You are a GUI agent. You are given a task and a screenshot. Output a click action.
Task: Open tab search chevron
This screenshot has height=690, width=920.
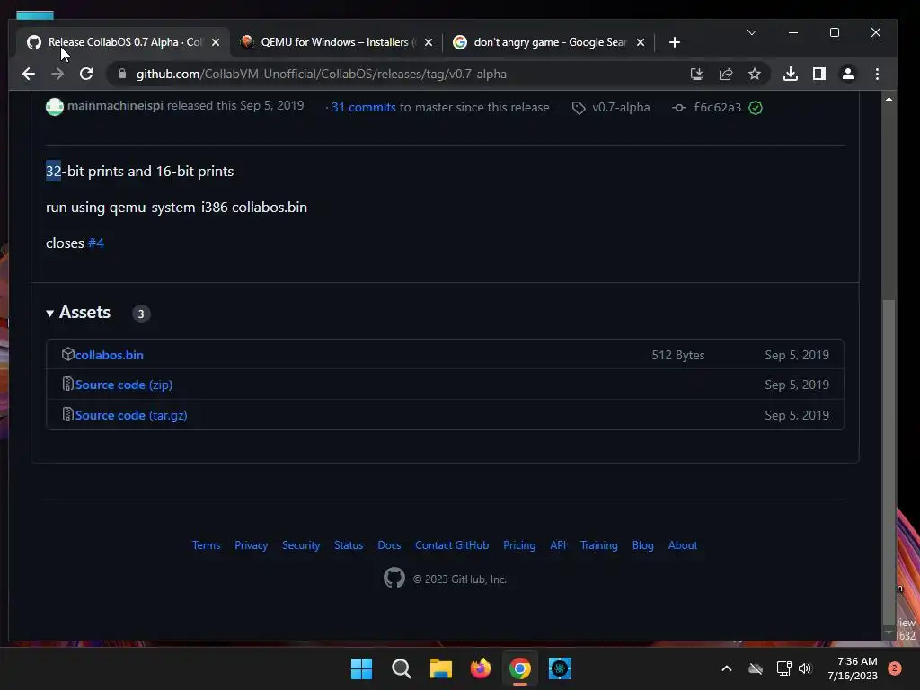point(752,32)
